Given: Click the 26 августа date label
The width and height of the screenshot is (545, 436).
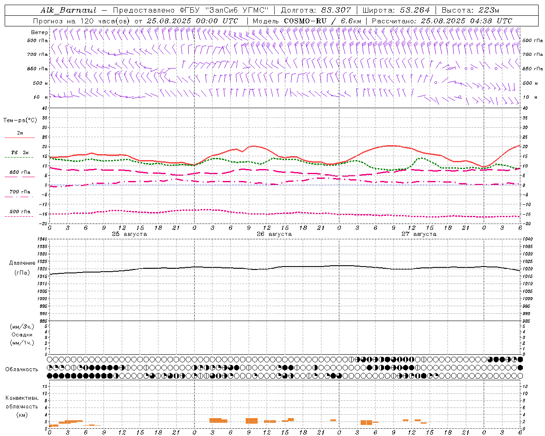Looking at the screenshot, I should point(274,234).
